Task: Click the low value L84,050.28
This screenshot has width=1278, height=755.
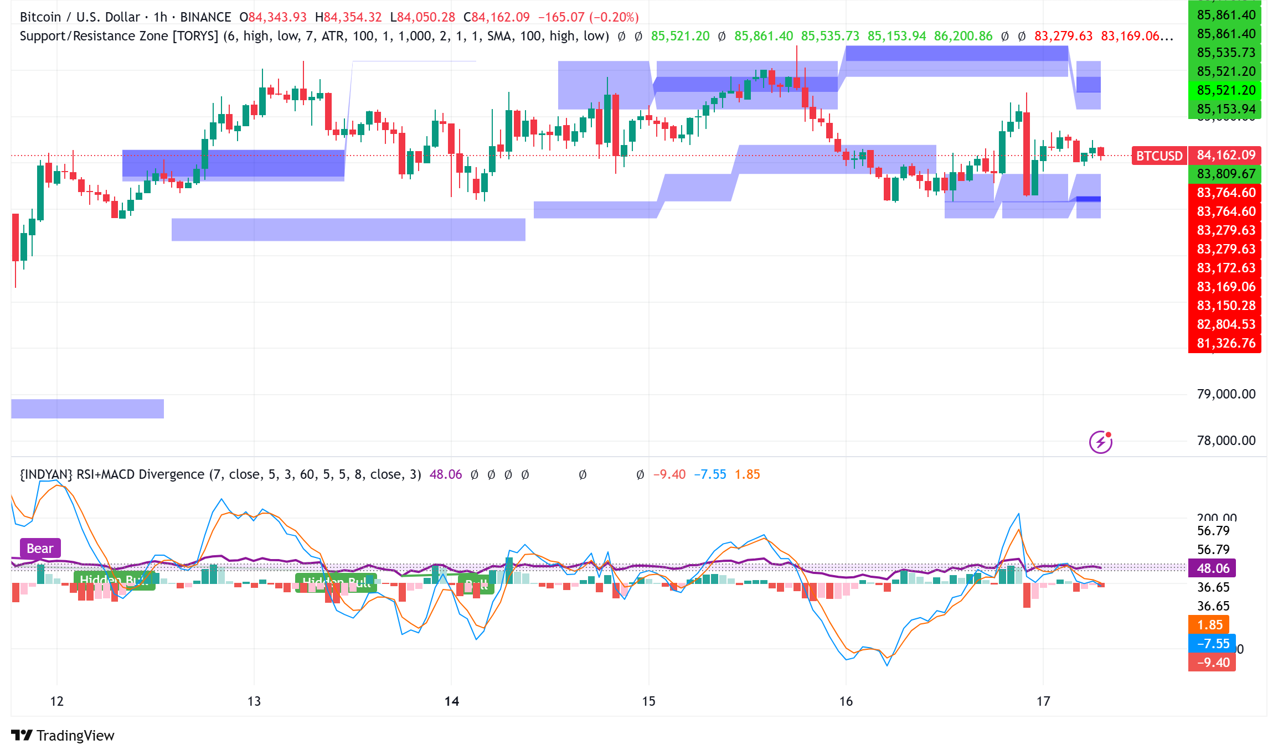Action: [422, 17]
